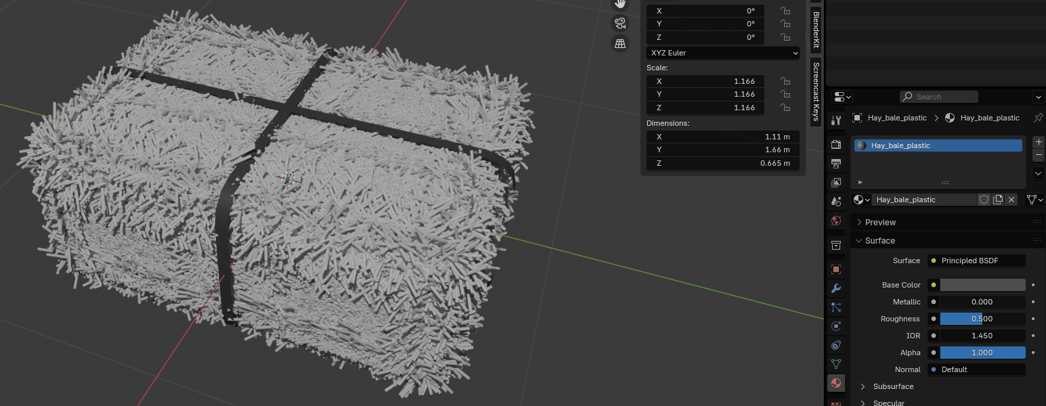Viewport: 1046px width, 406px height.
Task: Open the Tool settings tab
Action: coord(836,120)
